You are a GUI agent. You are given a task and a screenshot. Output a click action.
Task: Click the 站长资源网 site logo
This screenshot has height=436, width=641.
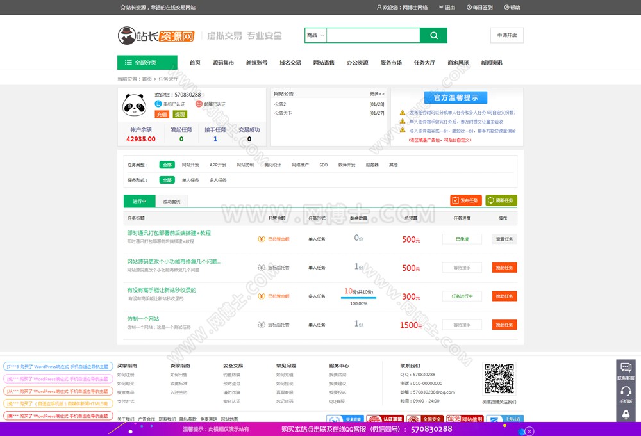(156, 36)
